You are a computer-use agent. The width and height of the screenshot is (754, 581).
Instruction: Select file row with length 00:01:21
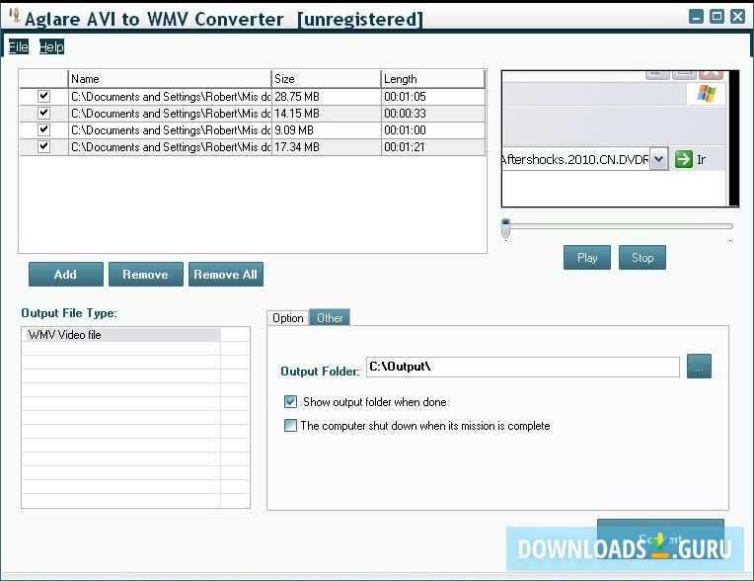pos(252,147)
